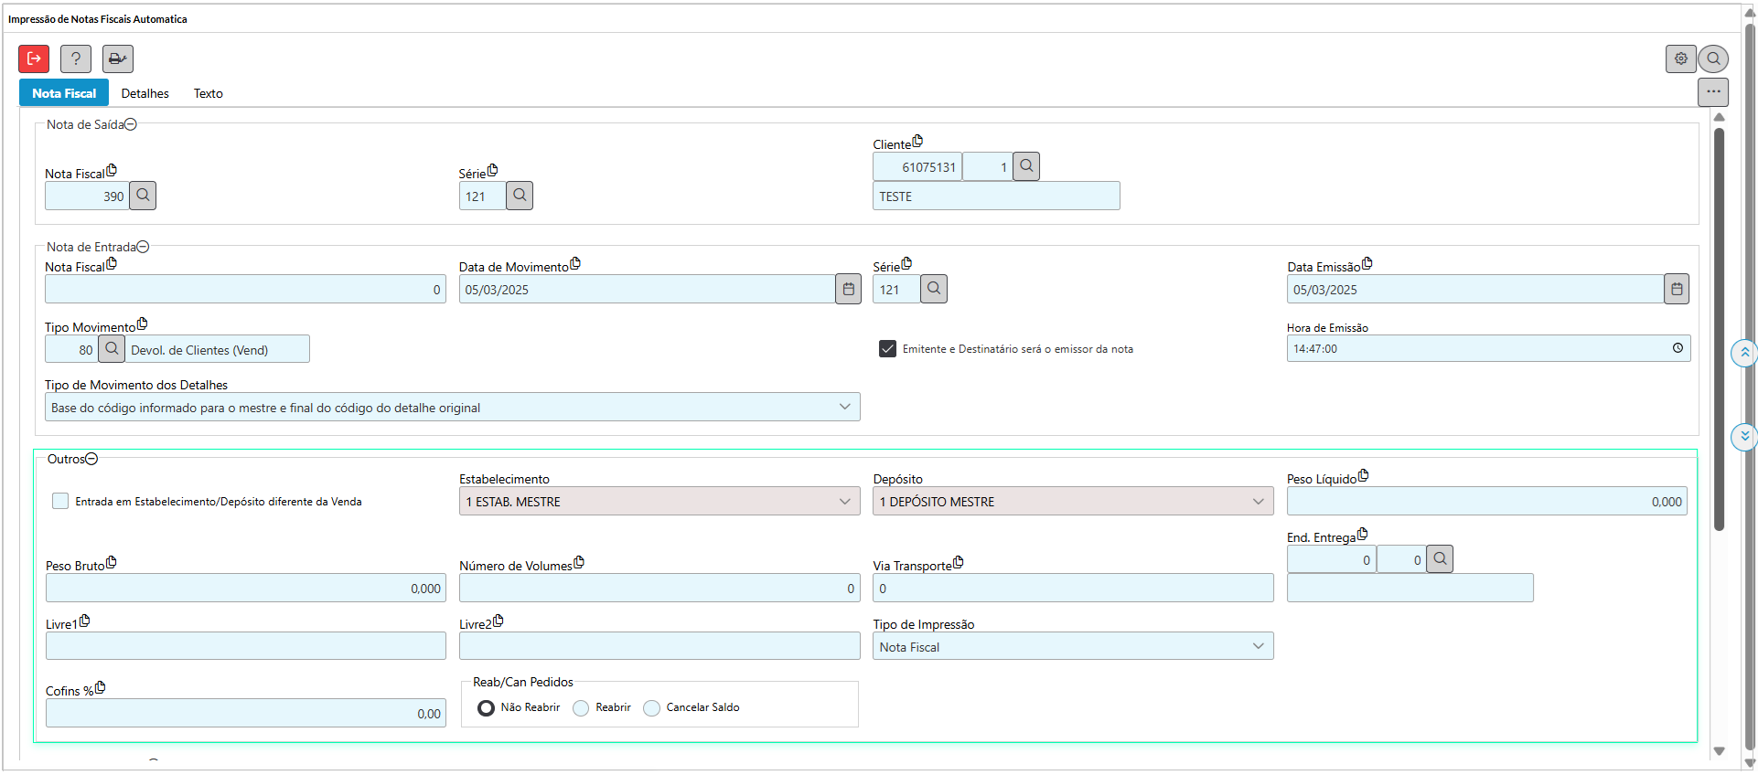Screen dimensions: 1758x775
Task: Uncheck Emitente e Destinatário checkbox
Action: click(x=887, y=349)
